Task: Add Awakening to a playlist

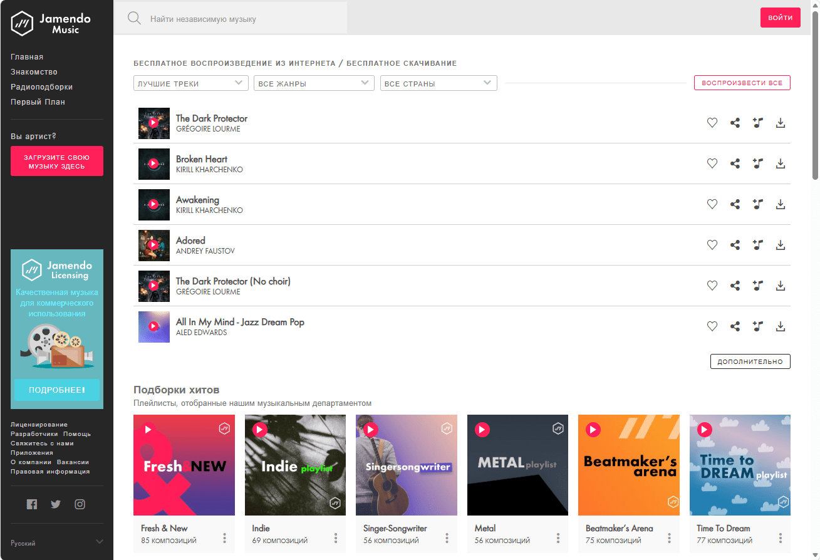Action: [758, 204]
